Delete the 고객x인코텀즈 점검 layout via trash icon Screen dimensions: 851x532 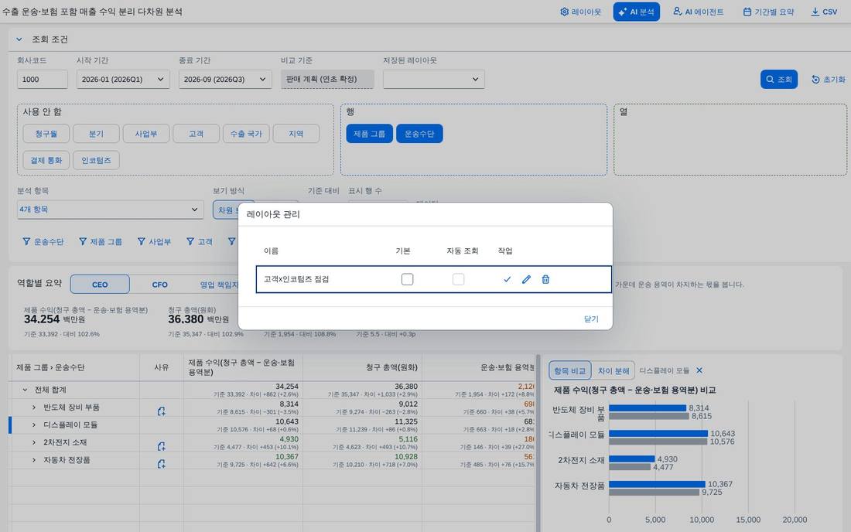(545, 279)
